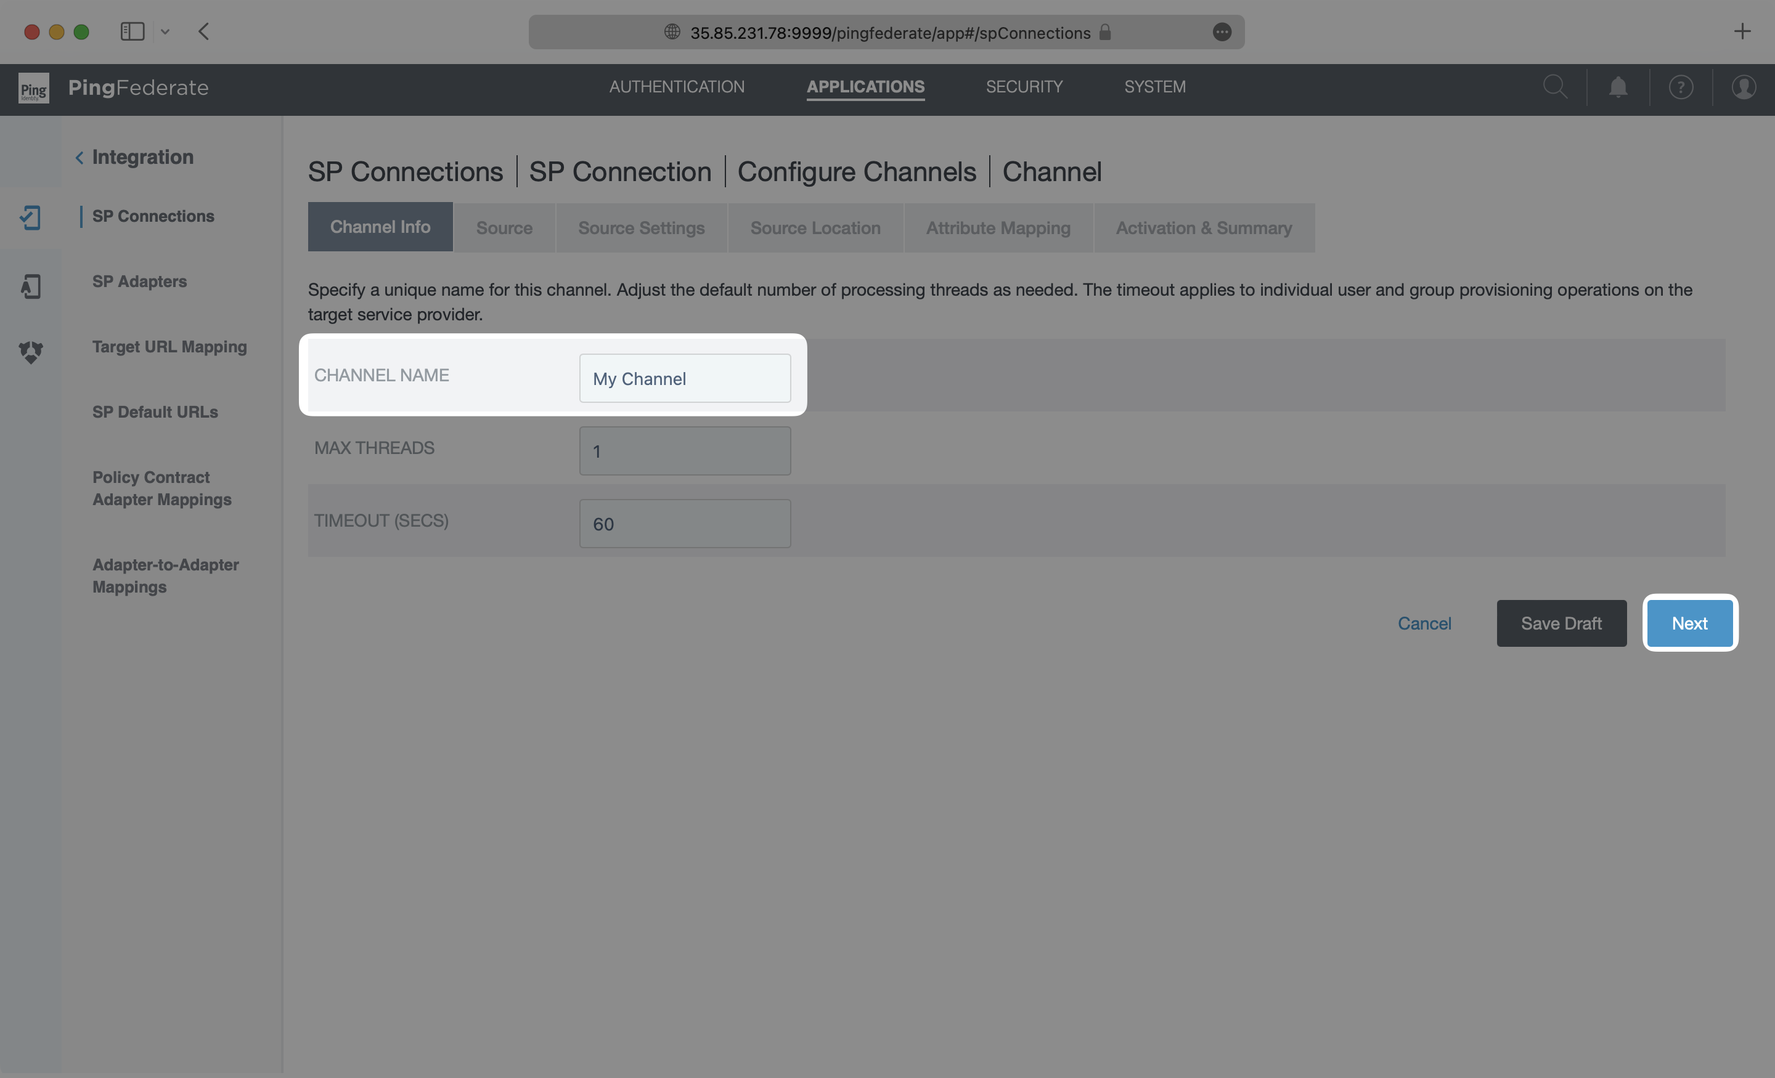Cancel the channel configuration
The height and width of the screenshot is (1078, 1775).
1425,623
